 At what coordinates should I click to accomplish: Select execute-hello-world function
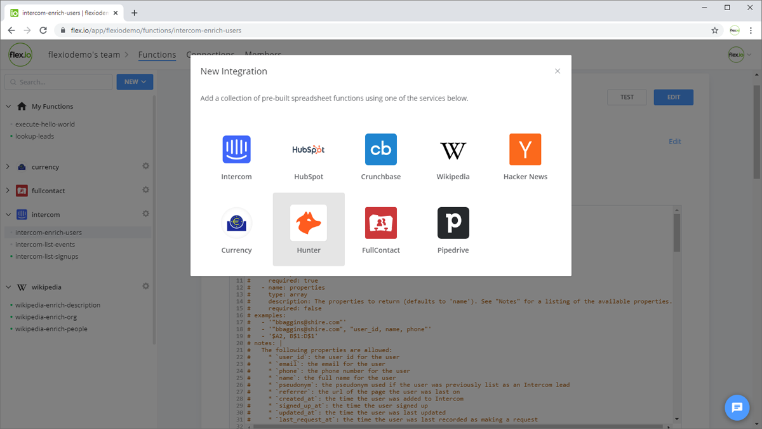(x=44, y=125)
